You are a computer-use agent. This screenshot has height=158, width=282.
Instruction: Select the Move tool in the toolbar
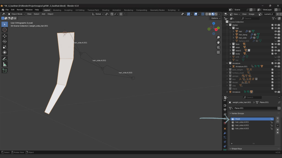click(5, 36)
